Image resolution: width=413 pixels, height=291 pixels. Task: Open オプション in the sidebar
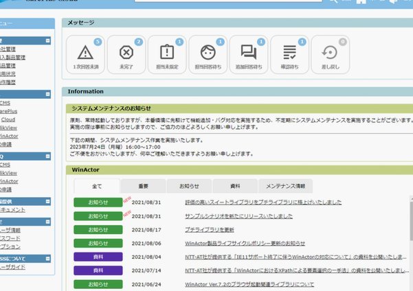(x=10, y=246)
